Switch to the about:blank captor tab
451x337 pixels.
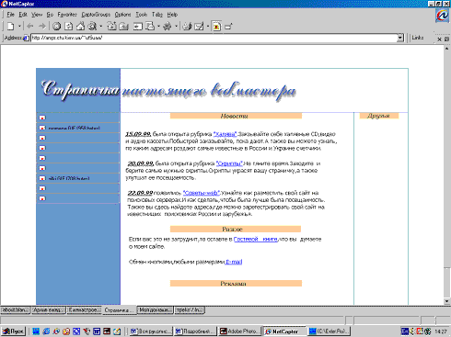[x=15, y=310]
